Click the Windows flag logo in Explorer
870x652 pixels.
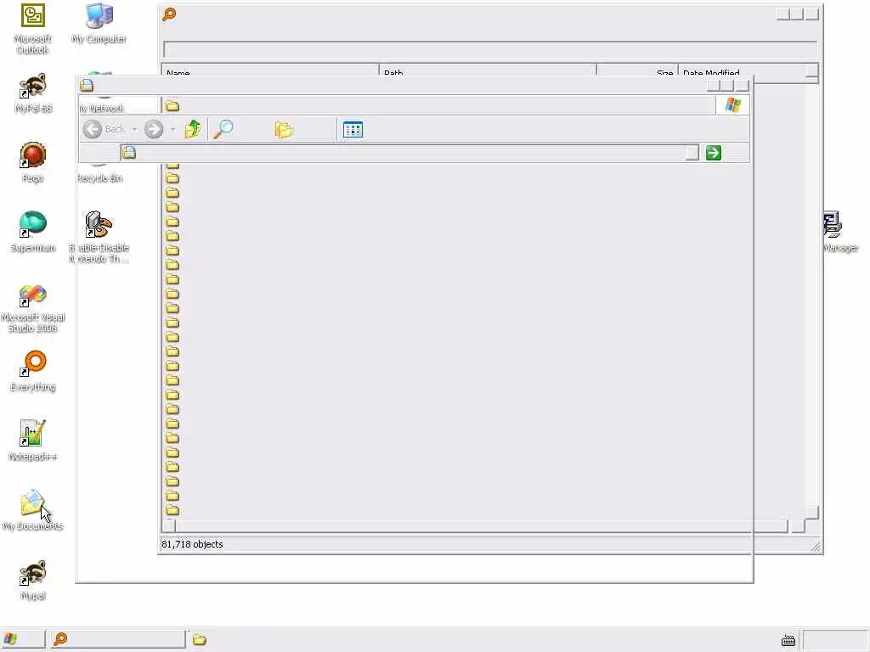coord(733,104)
